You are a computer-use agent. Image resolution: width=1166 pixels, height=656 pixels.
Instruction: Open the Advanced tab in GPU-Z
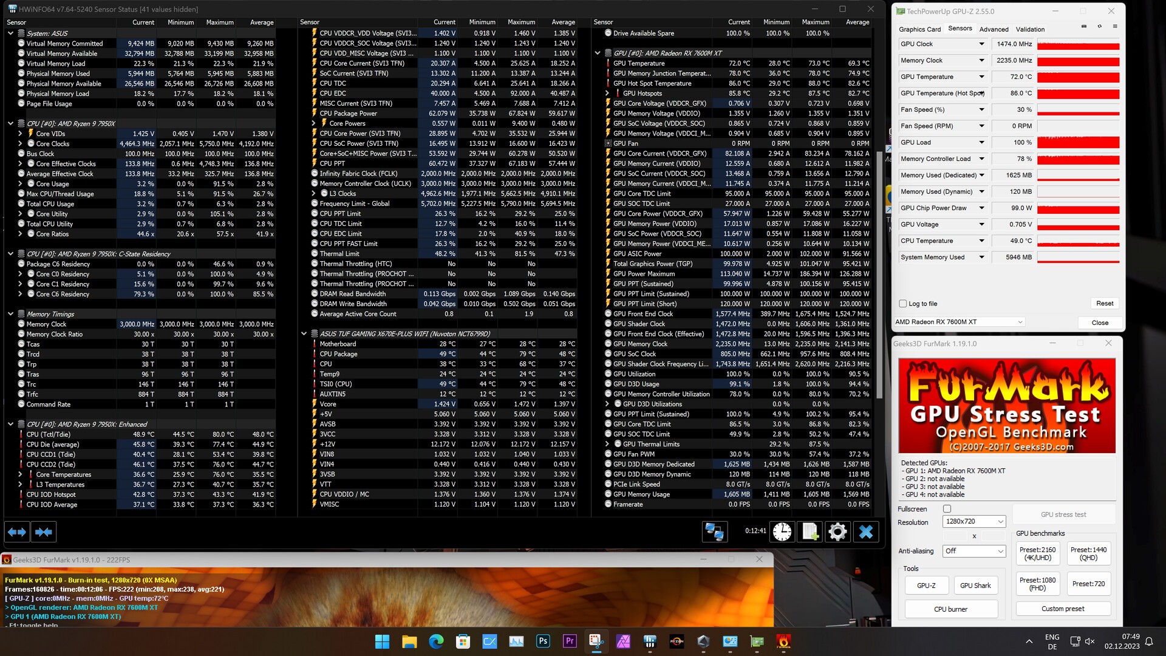994,29
